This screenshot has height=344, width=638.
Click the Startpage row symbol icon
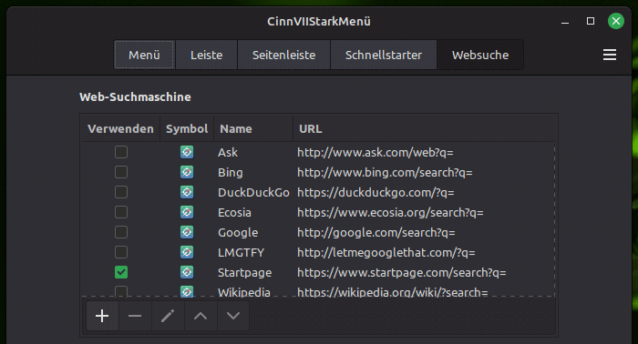coord(187,272)
